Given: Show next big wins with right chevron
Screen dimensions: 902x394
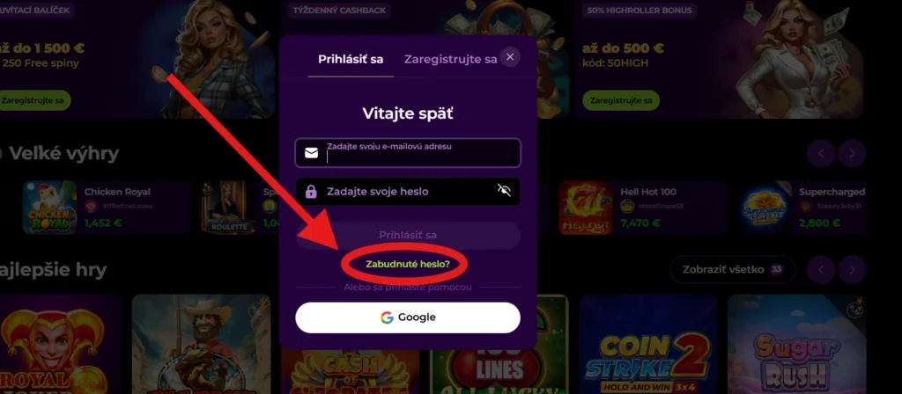Looking at the screenshot, I should [852, 153].
